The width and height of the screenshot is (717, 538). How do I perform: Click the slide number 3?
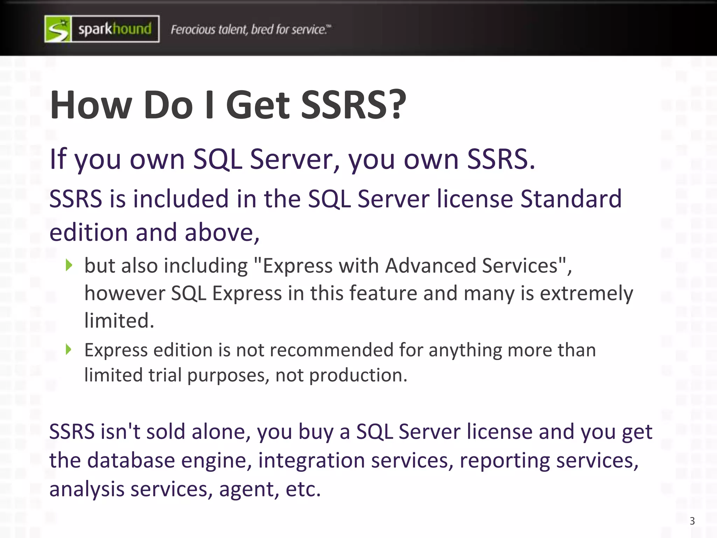692,521
